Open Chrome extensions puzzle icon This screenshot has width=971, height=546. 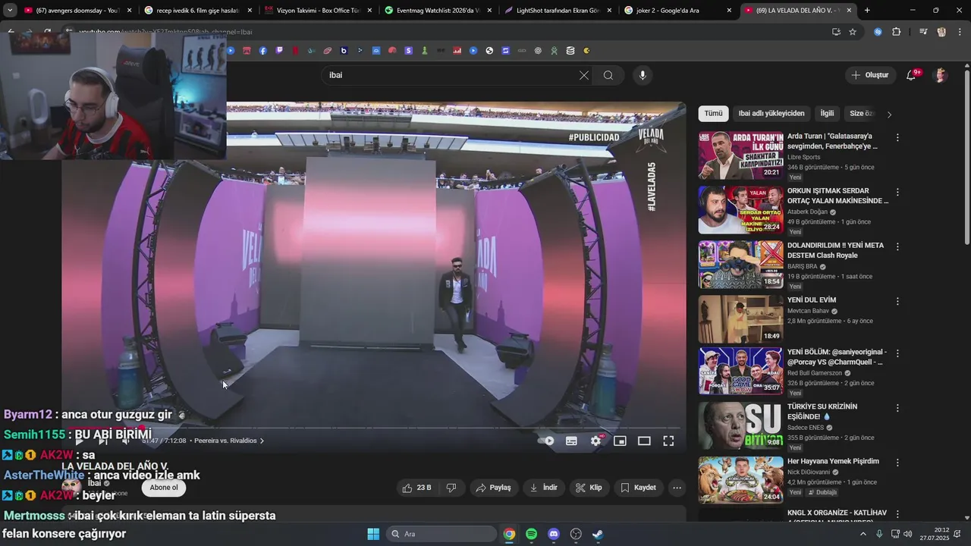896,32
